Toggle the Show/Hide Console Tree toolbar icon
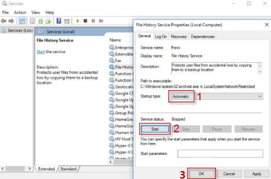The image size is (271, 179). point(22,21)
